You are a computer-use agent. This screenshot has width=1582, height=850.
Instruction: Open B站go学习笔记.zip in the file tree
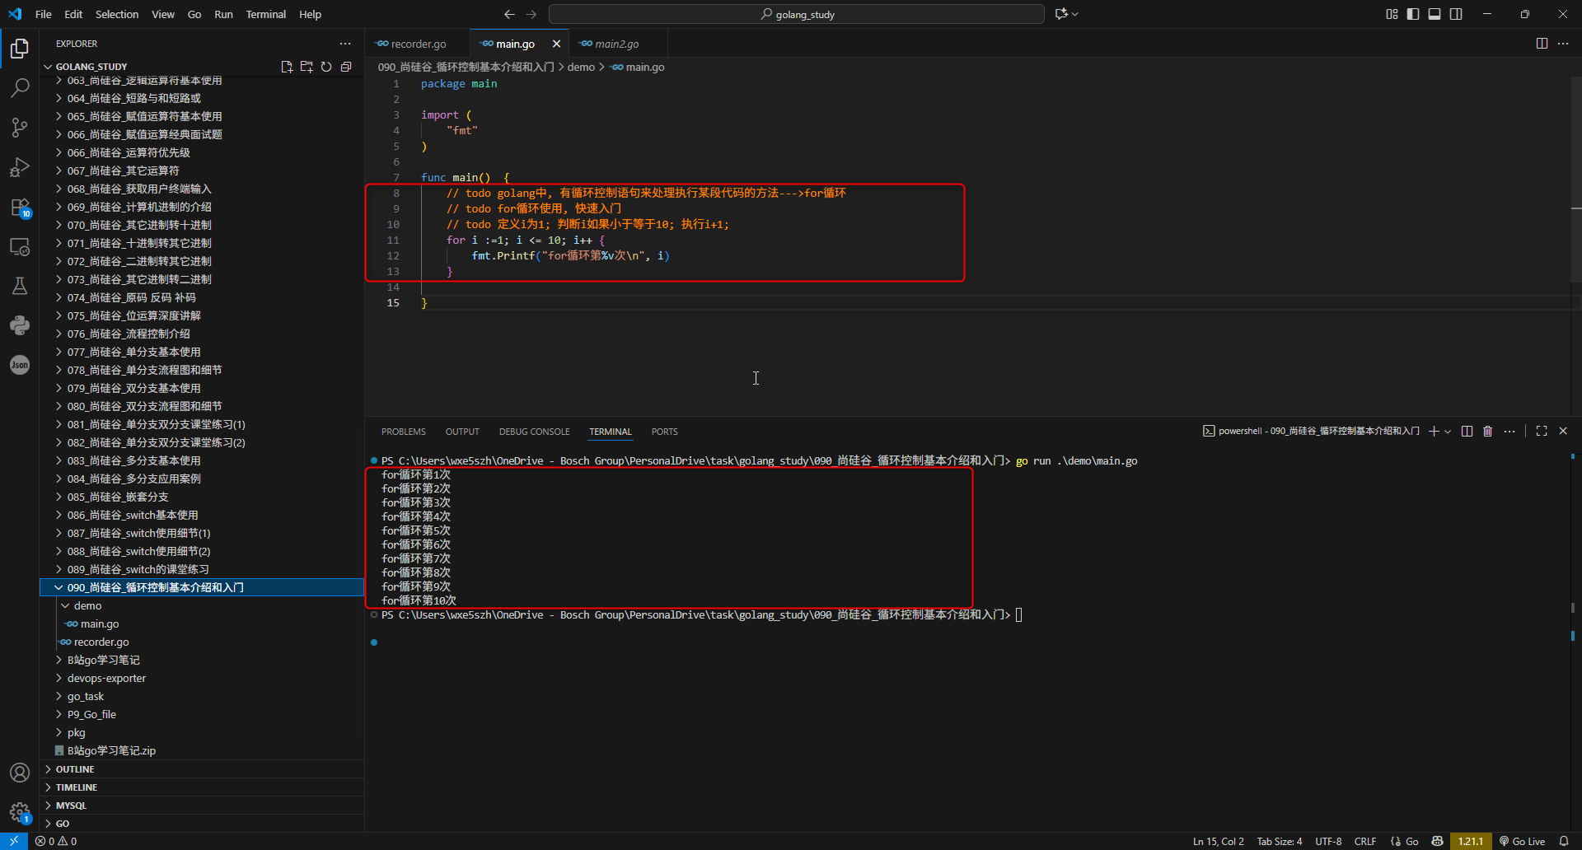pyautogui.click(x=203, y=750)
